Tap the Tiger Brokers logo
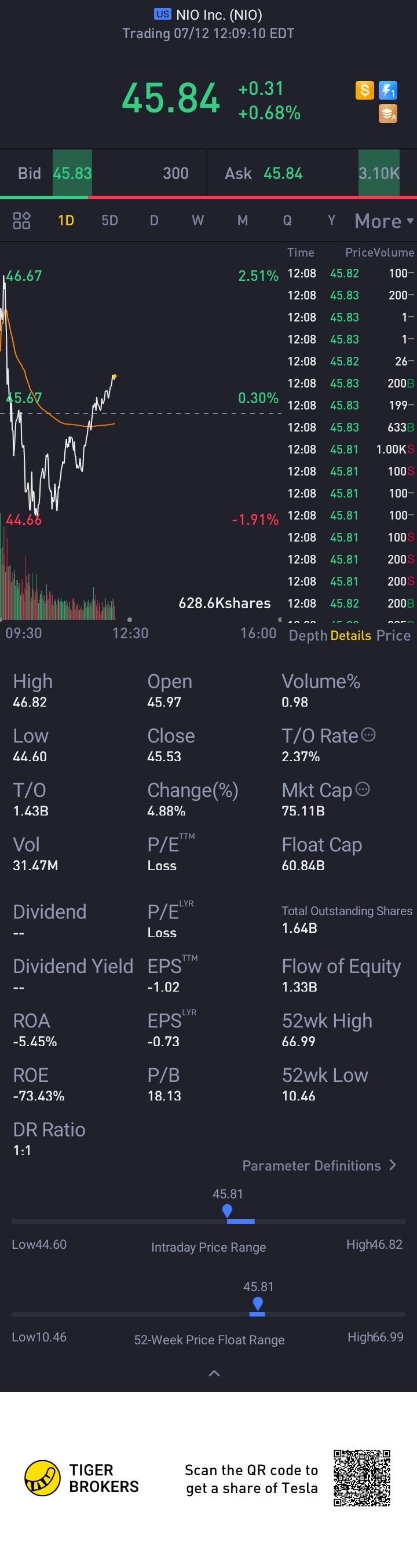The height and width of the screenshot is (1565, 417). tap(42, 1478)
